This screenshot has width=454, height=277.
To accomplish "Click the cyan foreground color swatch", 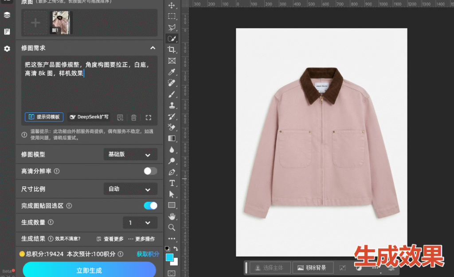I will [169, 257].
